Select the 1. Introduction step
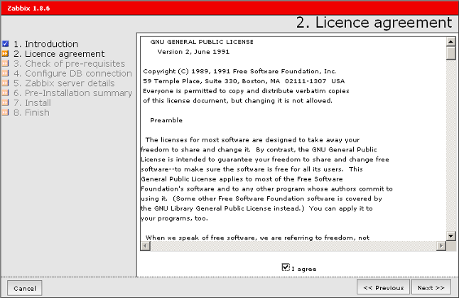Image resolution: width=459 pixels, height=298 pixels. (x=45, y=44)
